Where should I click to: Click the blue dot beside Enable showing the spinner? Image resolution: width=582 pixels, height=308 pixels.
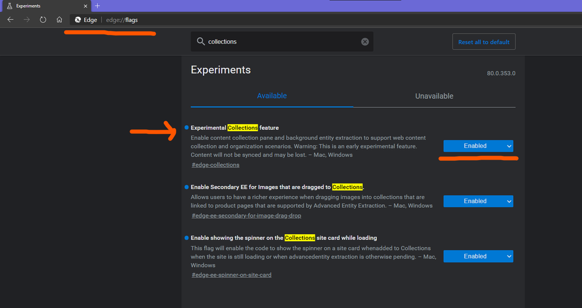pos(187,238)
